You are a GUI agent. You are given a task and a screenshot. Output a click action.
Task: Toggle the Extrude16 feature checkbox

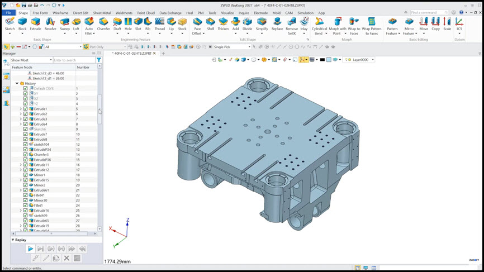pyautogui.click(x=25, y=211)
